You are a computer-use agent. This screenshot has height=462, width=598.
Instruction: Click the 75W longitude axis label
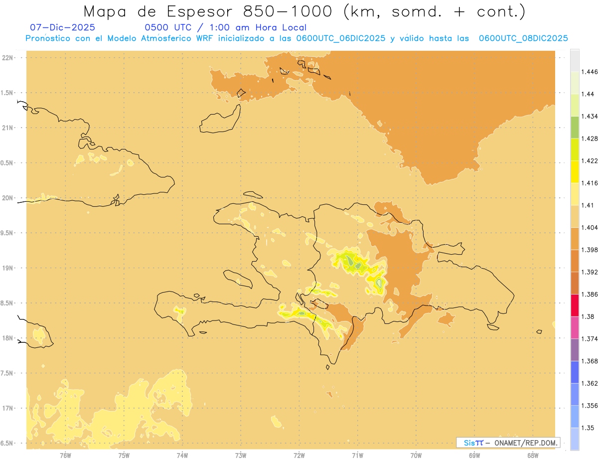click(124, 456)
